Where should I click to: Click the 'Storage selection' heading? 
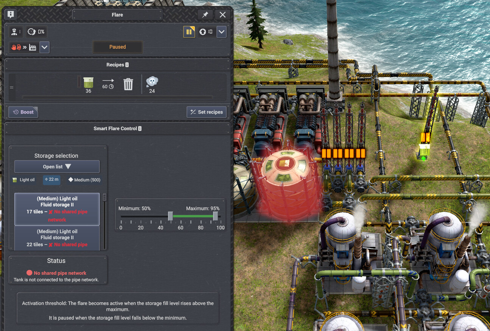coord(56,156)
